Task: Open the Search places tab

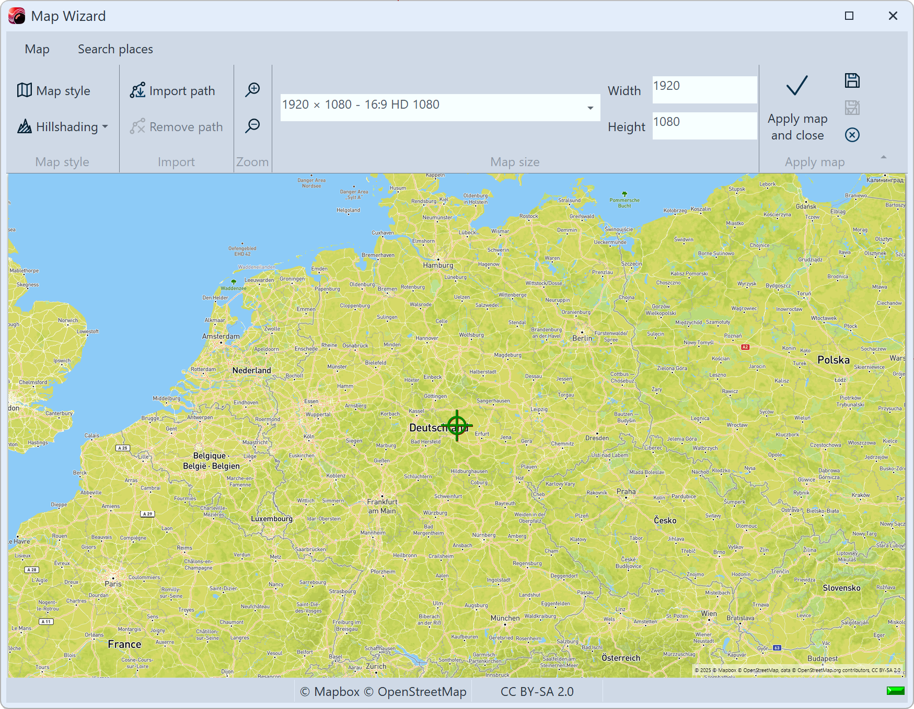Action: 115,49
